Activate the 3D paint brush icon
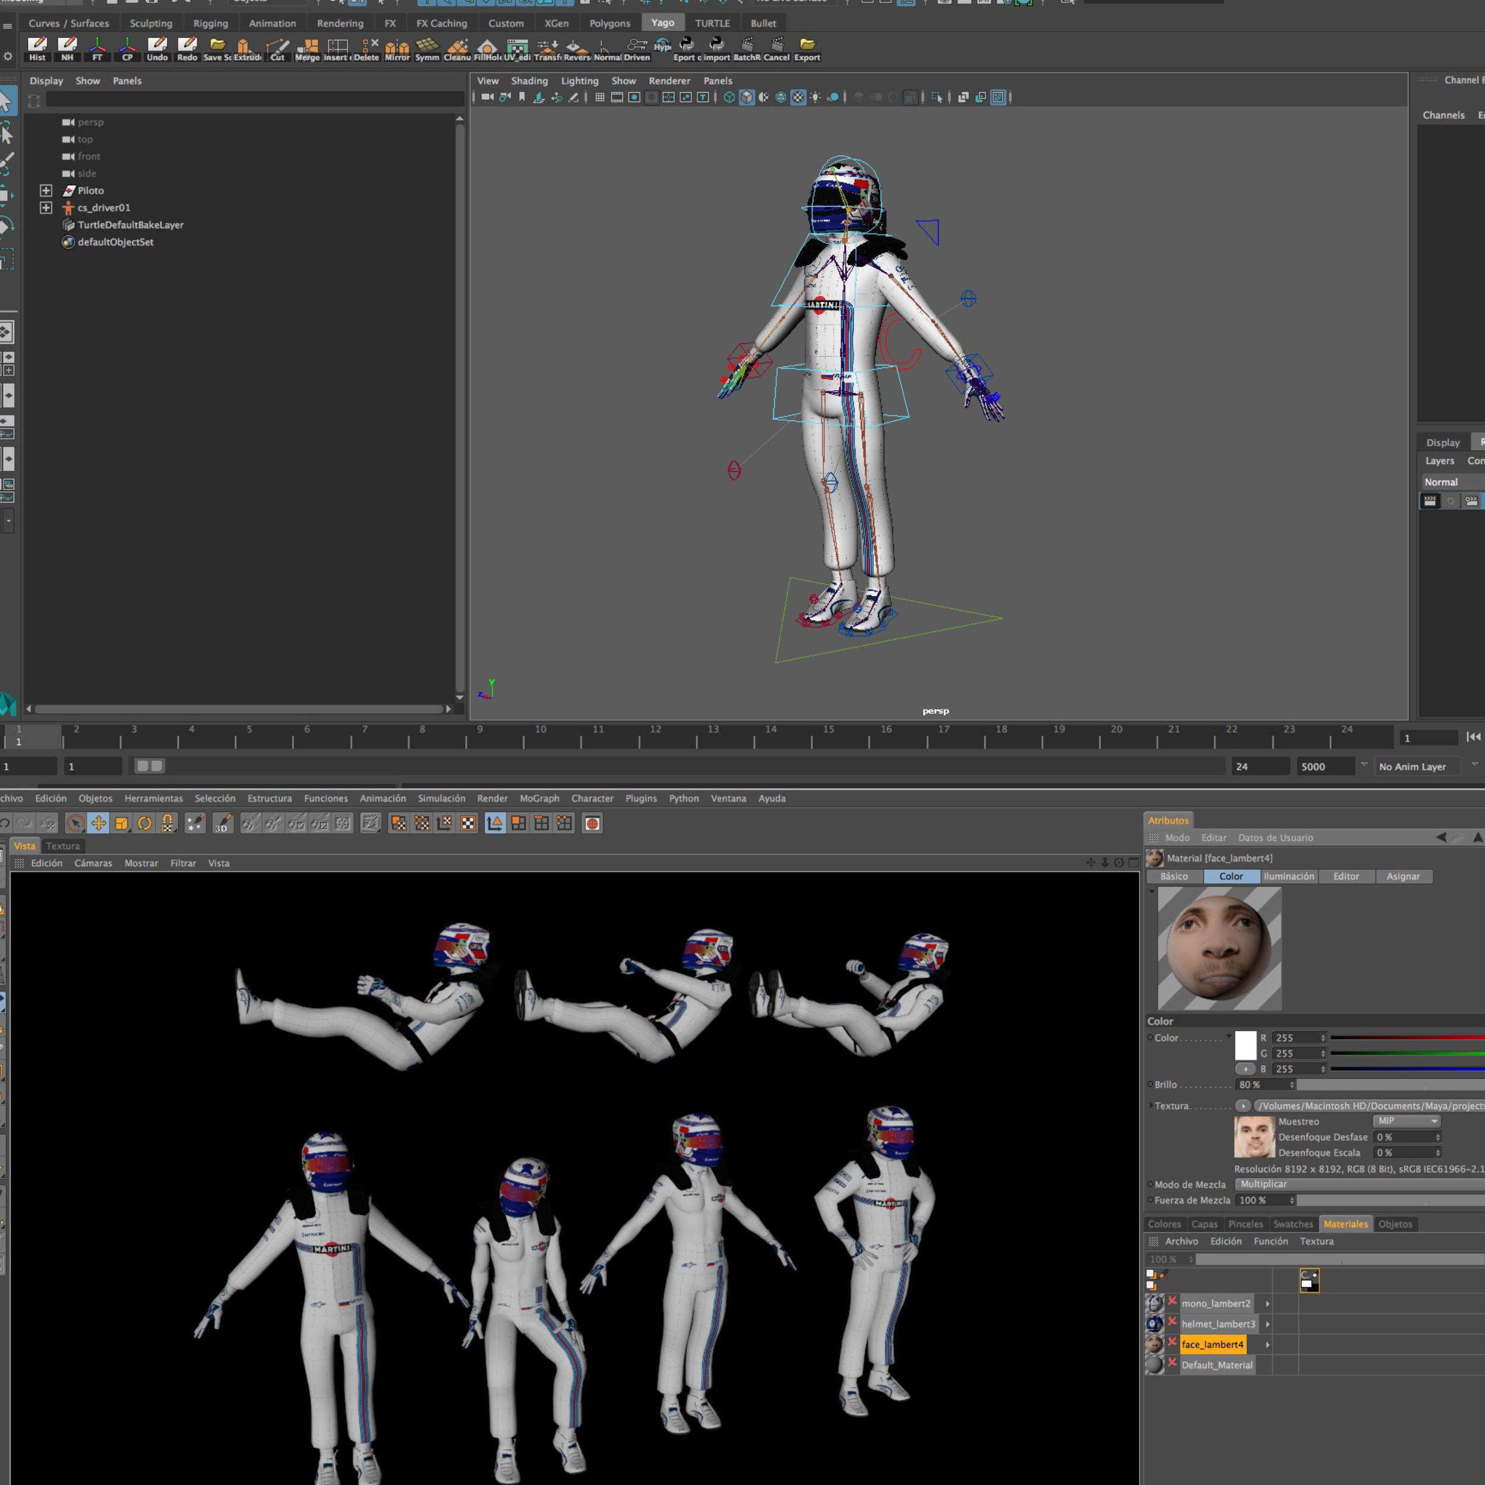 point(222,823)
